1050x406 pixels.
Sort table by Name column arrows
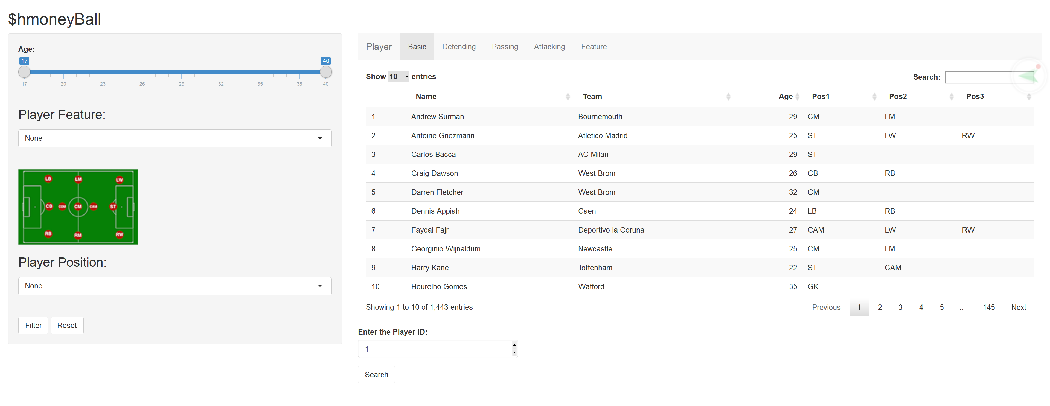[567, 97]
